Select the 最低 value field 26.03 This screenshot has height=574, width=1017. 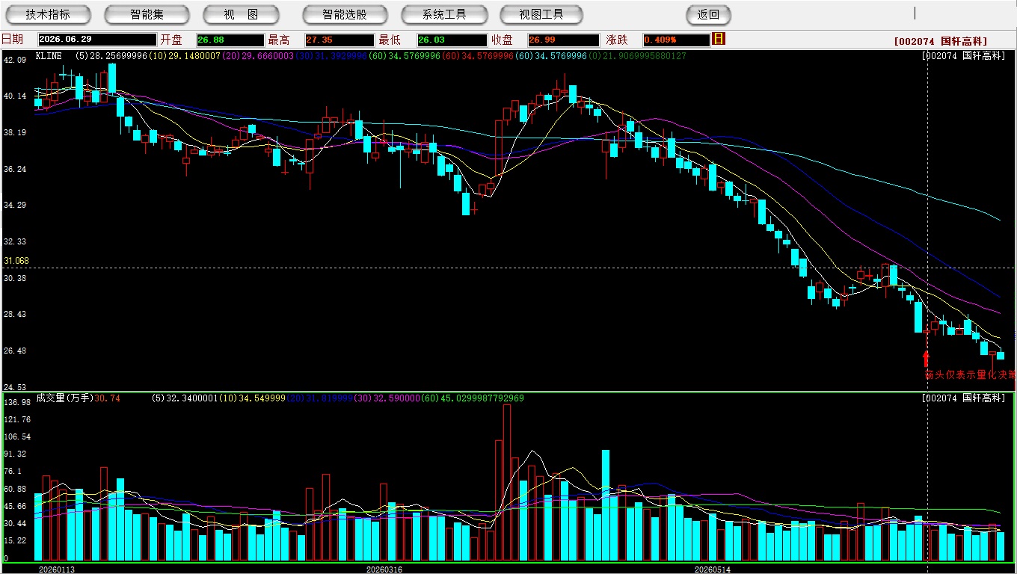[451, 40]
